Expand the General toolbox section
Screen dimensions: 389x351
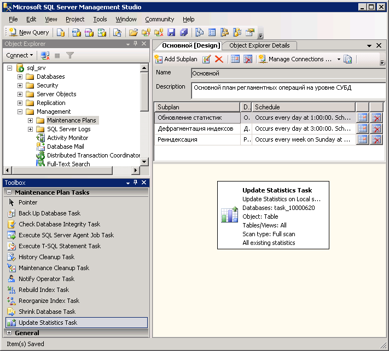pyautogui.click(x=9, y=332)
